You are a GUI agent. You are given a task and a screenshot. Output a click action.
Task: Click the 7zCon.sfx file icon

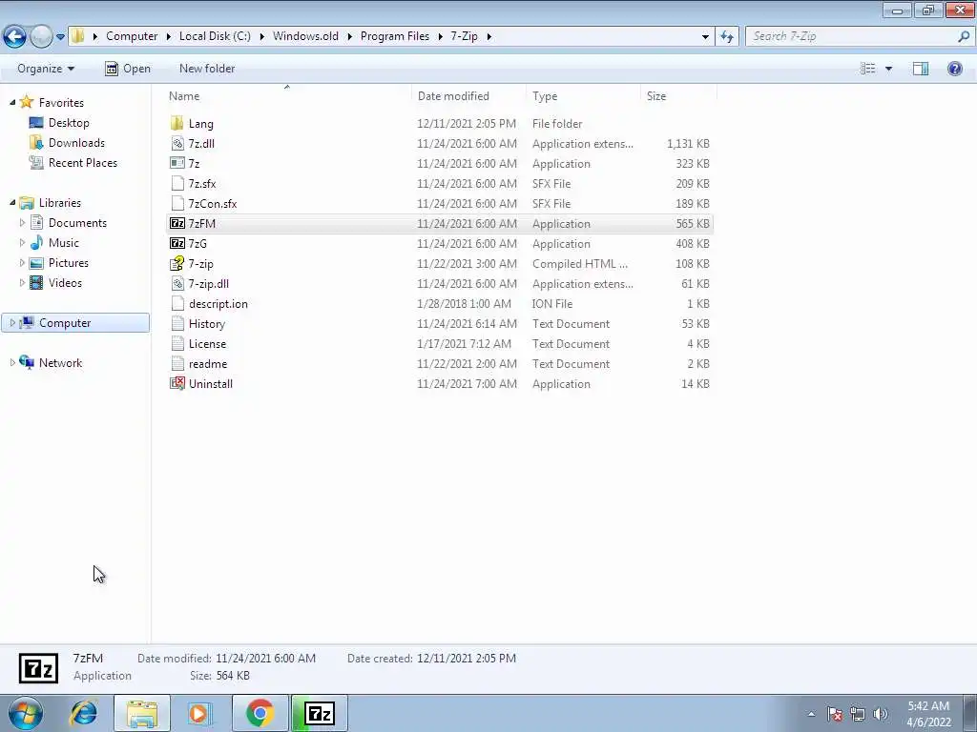(x=177, y=203)
